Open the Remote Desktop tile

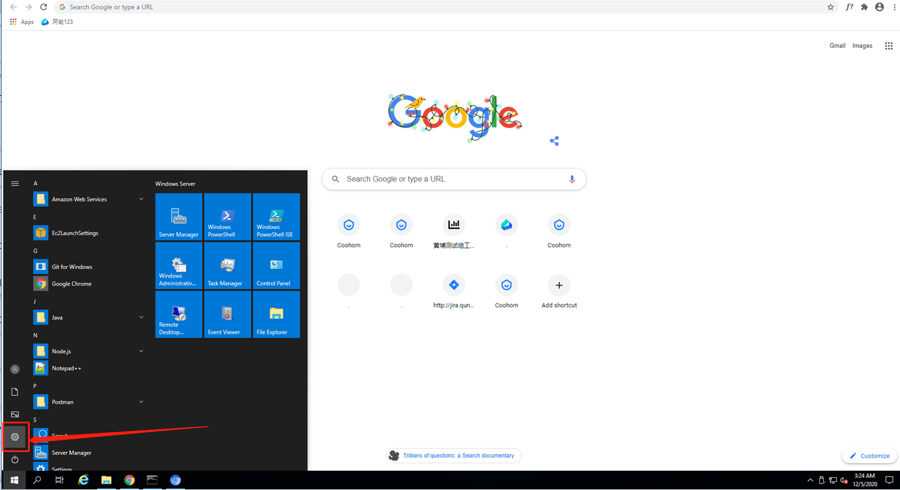click(x=179, y=314)
